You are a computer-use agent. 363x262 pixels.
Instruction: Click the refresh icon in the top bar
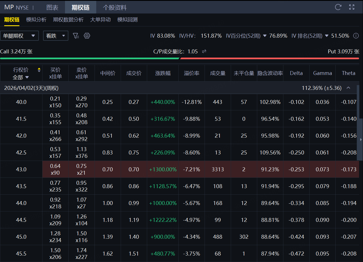[x=338, y=7]
